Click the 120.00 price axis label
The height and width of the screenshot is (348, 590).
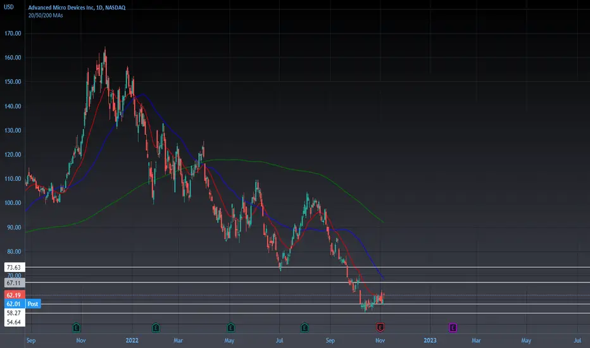(x=13, y=154)
